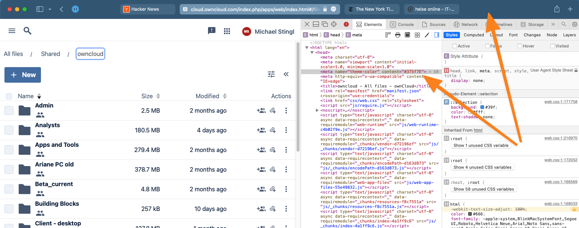Open Safari sidebar dropdown chevron
Viewport: 579px width, 228px height.
coord(50,9)
